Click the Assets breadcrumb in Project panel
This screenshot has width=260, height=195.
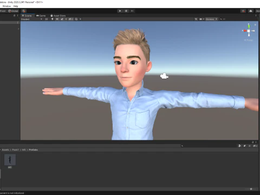pyautogui.click(x=5, y=149)
